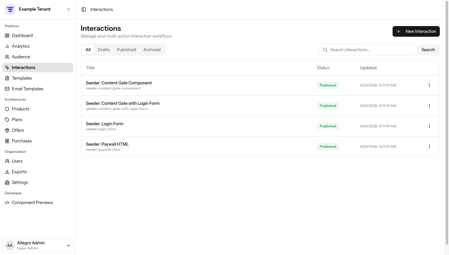Click the Analytics bar chart icon
The image size is (449, 255).
[7, 46]
